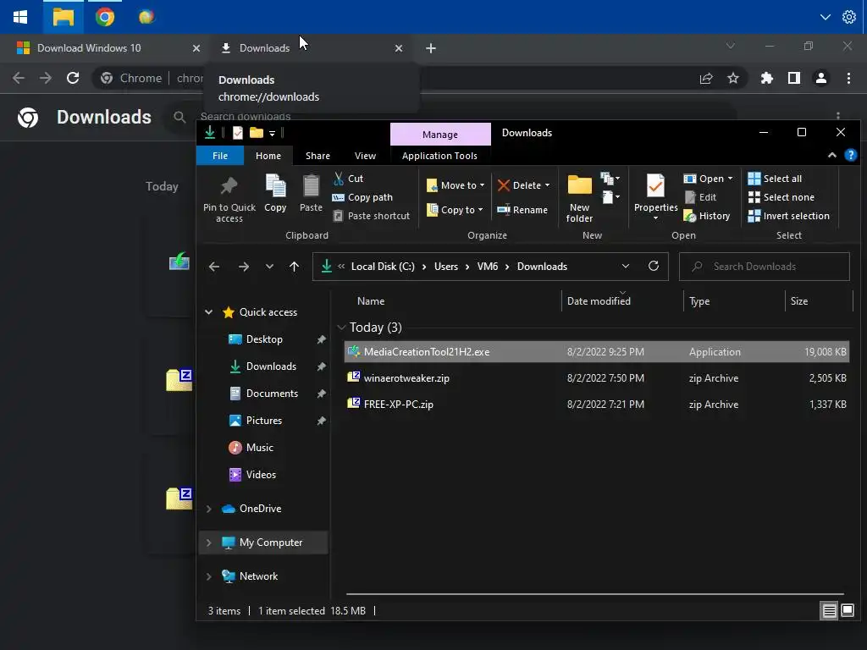Open the recent locations chevron in Explorer

pyautogui.click(x=269, y=267)
